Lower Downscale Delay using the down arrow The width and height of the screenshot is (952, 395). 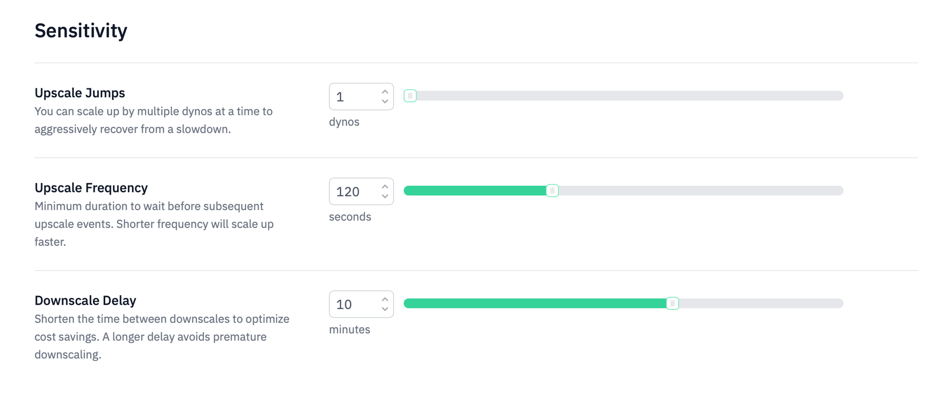tap(385, 309)
